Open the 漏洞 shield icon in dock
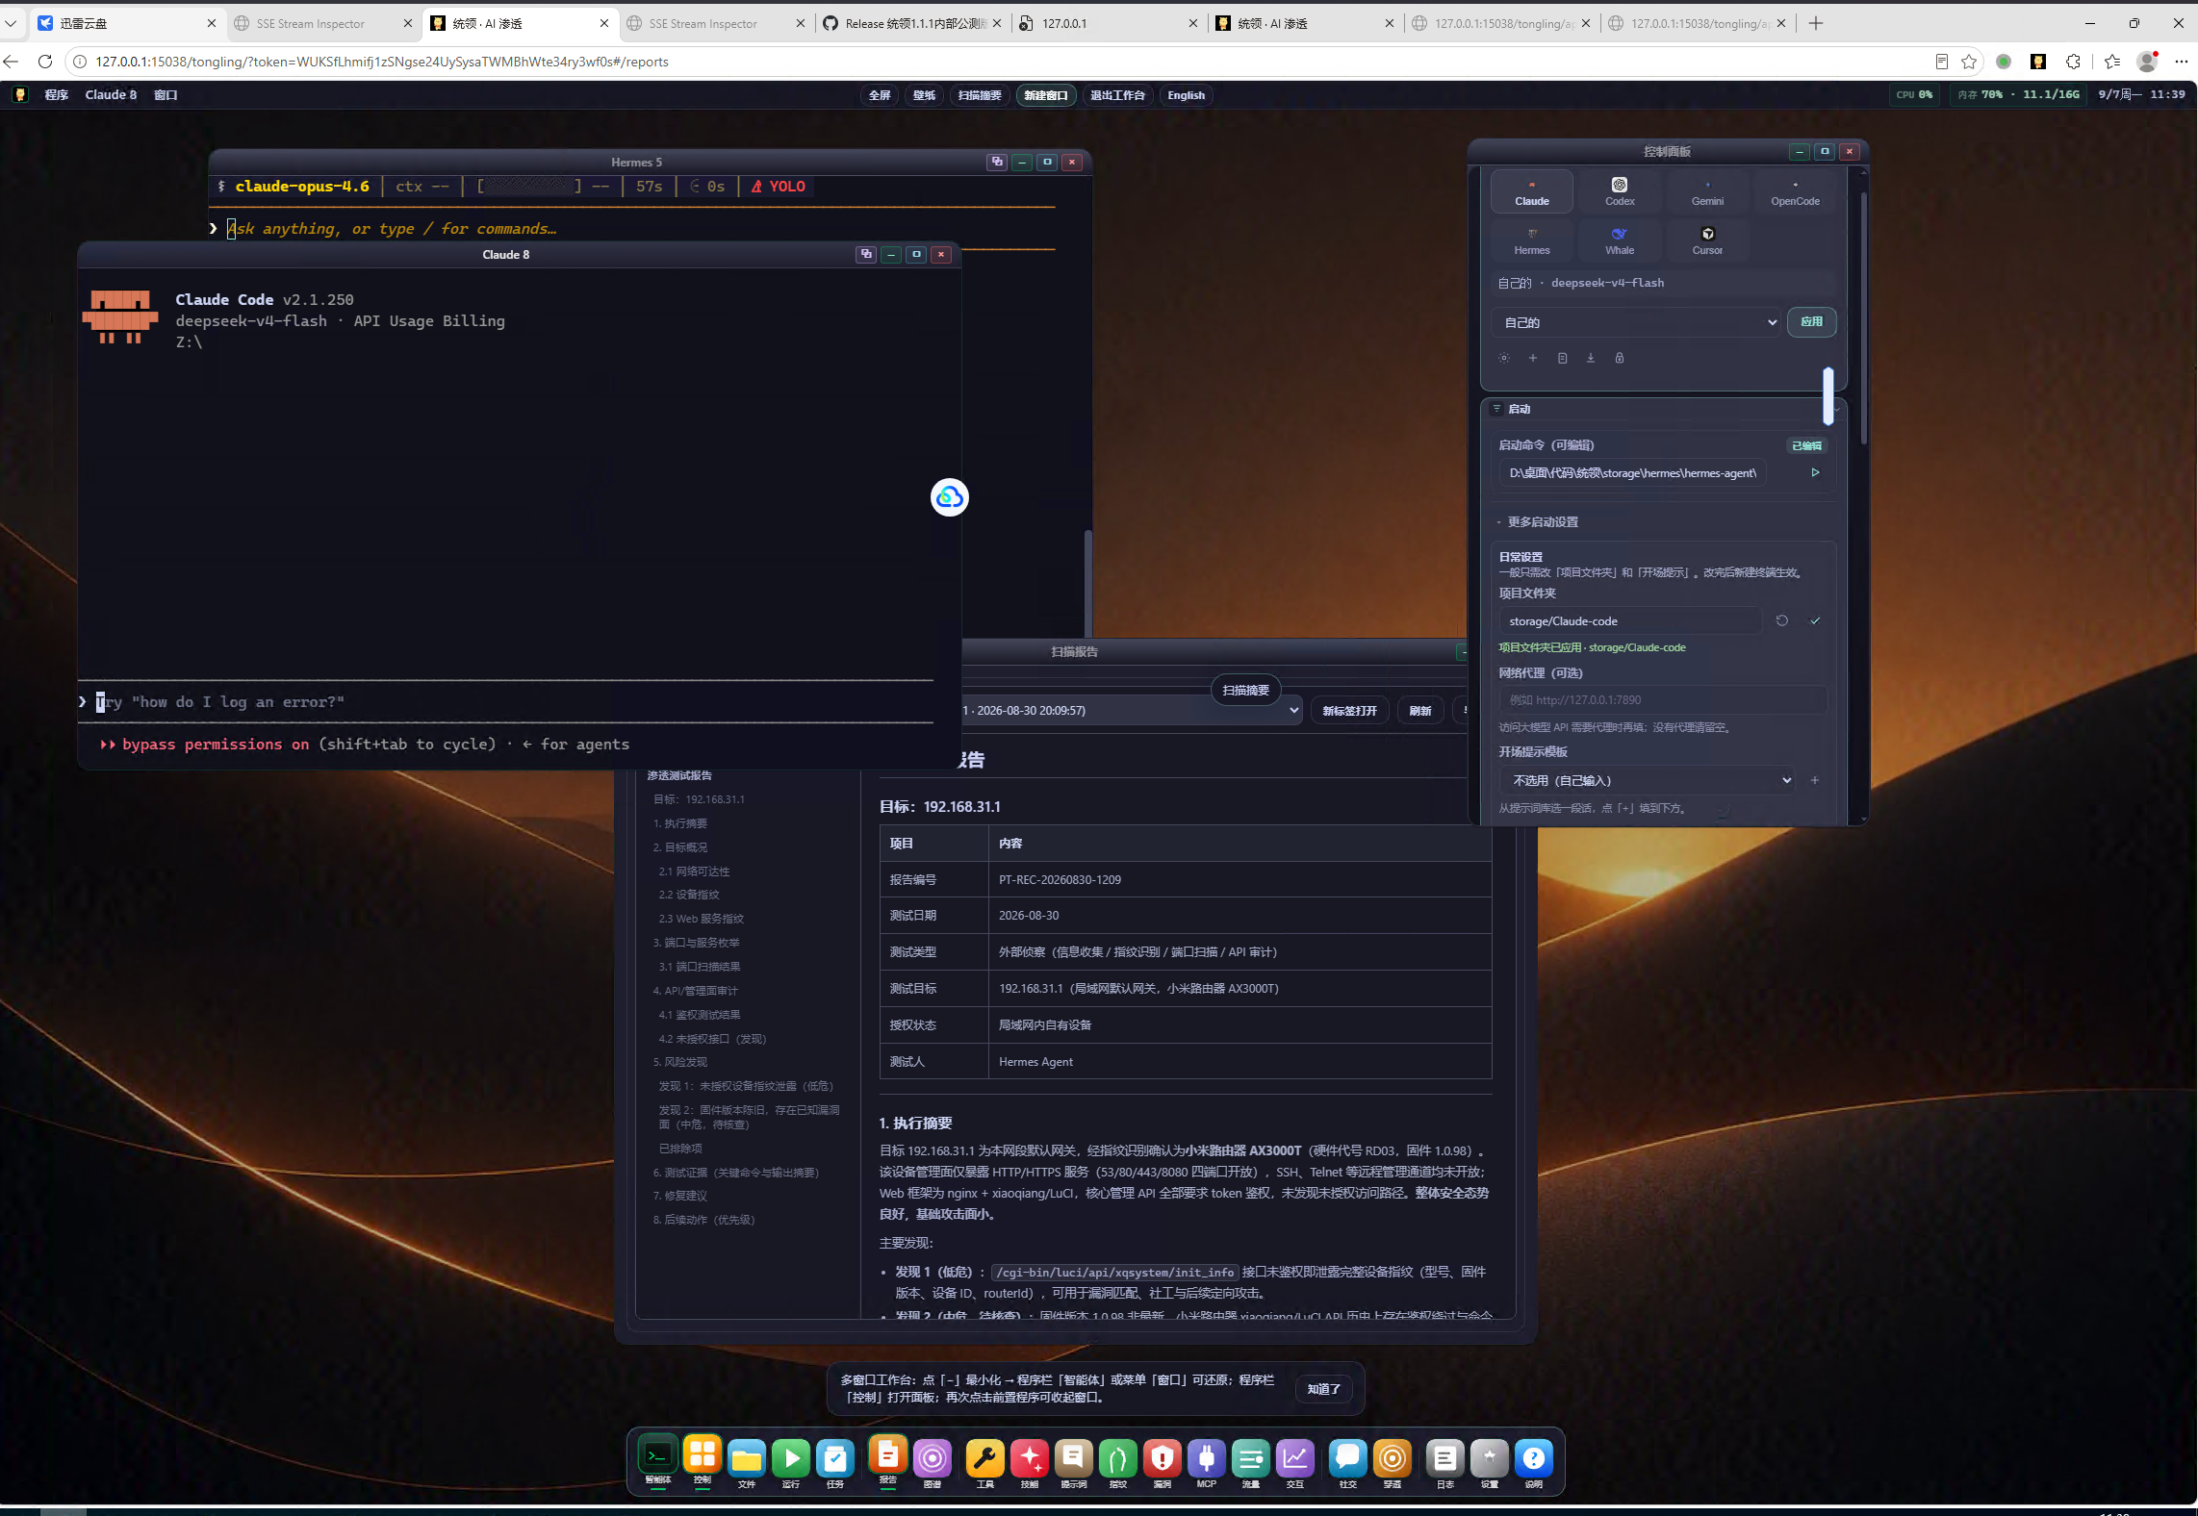Screen dimensions: 2198x1516 (1163, 1459)
